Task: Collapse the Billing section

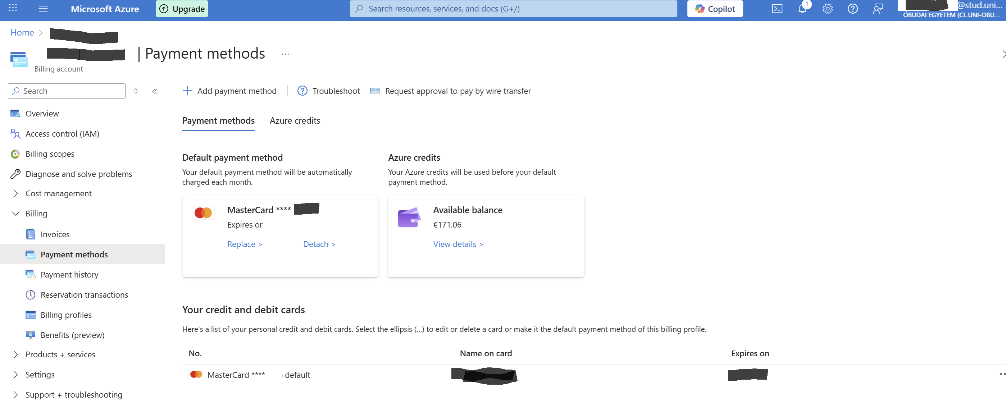Action: pos(15,214)
